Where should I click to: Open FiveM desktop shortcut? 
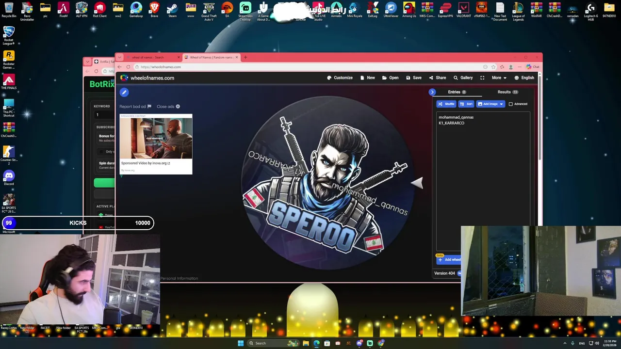pyautogui.click(x=63, y=10)
